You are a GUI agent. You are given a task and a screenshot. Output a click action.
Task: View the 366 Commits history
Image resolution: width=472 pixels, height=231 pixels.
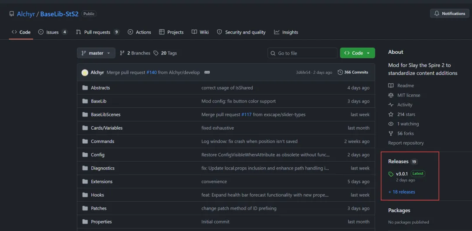tap(353, 72)
